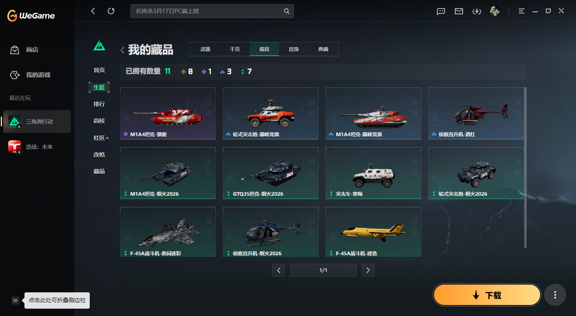Open the three-dot options beside 下载
Image resolution: width=576 pixels, height=316 pixels.
click(x=555, y=295)
